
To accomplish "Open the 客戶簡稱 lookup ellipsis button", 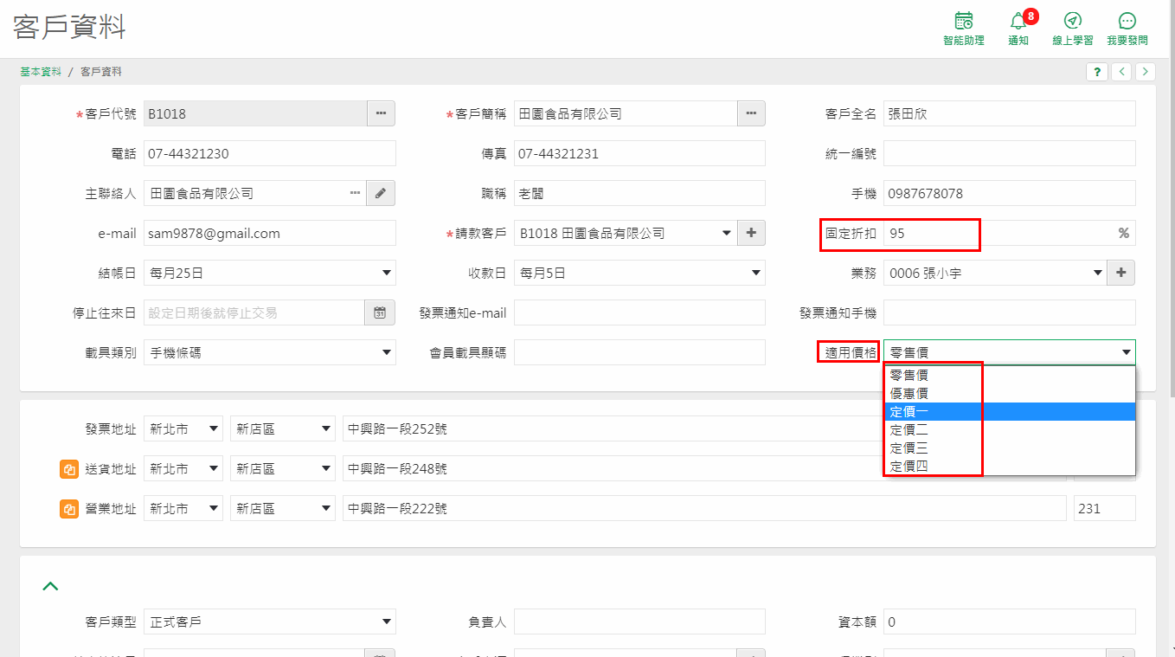I will (x=751, y=113).
